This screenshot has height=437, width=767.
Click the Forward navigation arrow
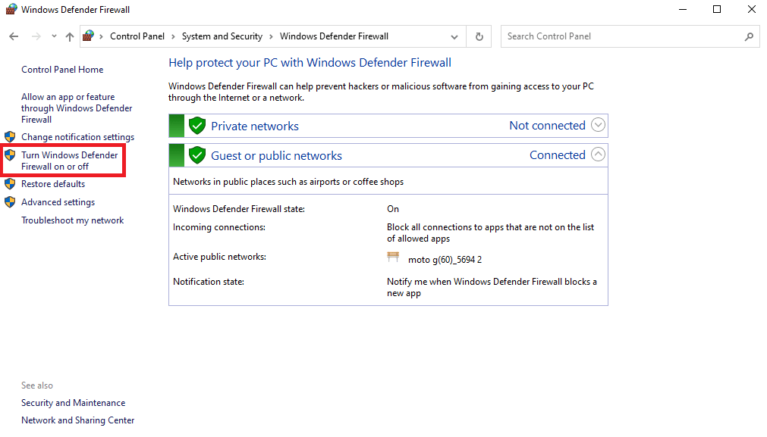click(36, 36)
